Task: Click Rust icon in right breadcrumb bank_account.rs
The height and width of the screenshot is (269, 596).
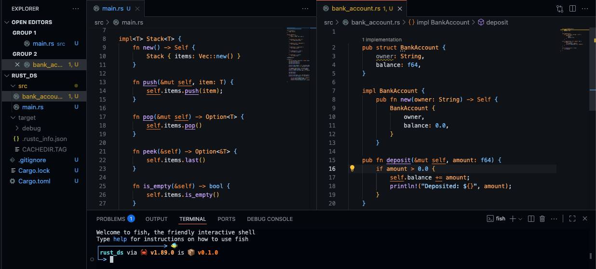Action: point(346,22)
